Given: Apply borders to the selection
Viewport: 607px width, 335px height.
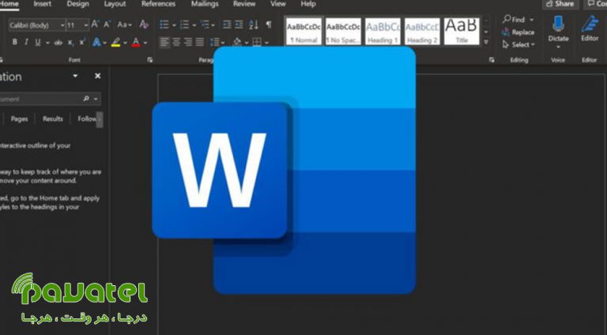Looking at the screenshot, I should click(x=257, y=42).
